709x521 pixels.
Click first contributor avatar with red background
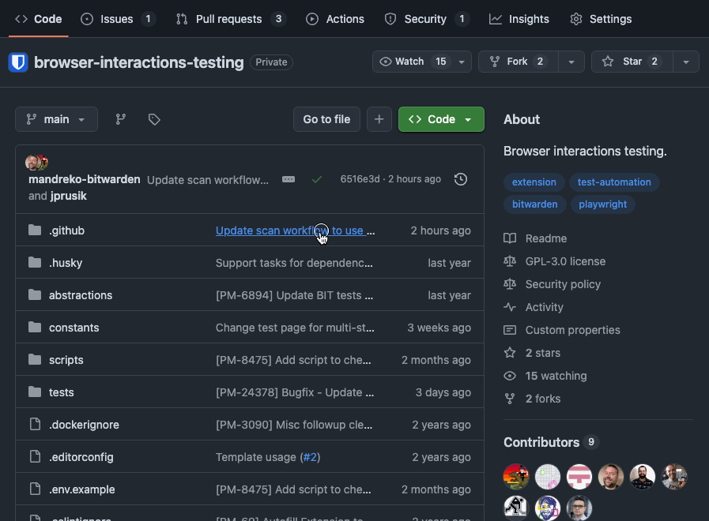[x=516, y=477]
